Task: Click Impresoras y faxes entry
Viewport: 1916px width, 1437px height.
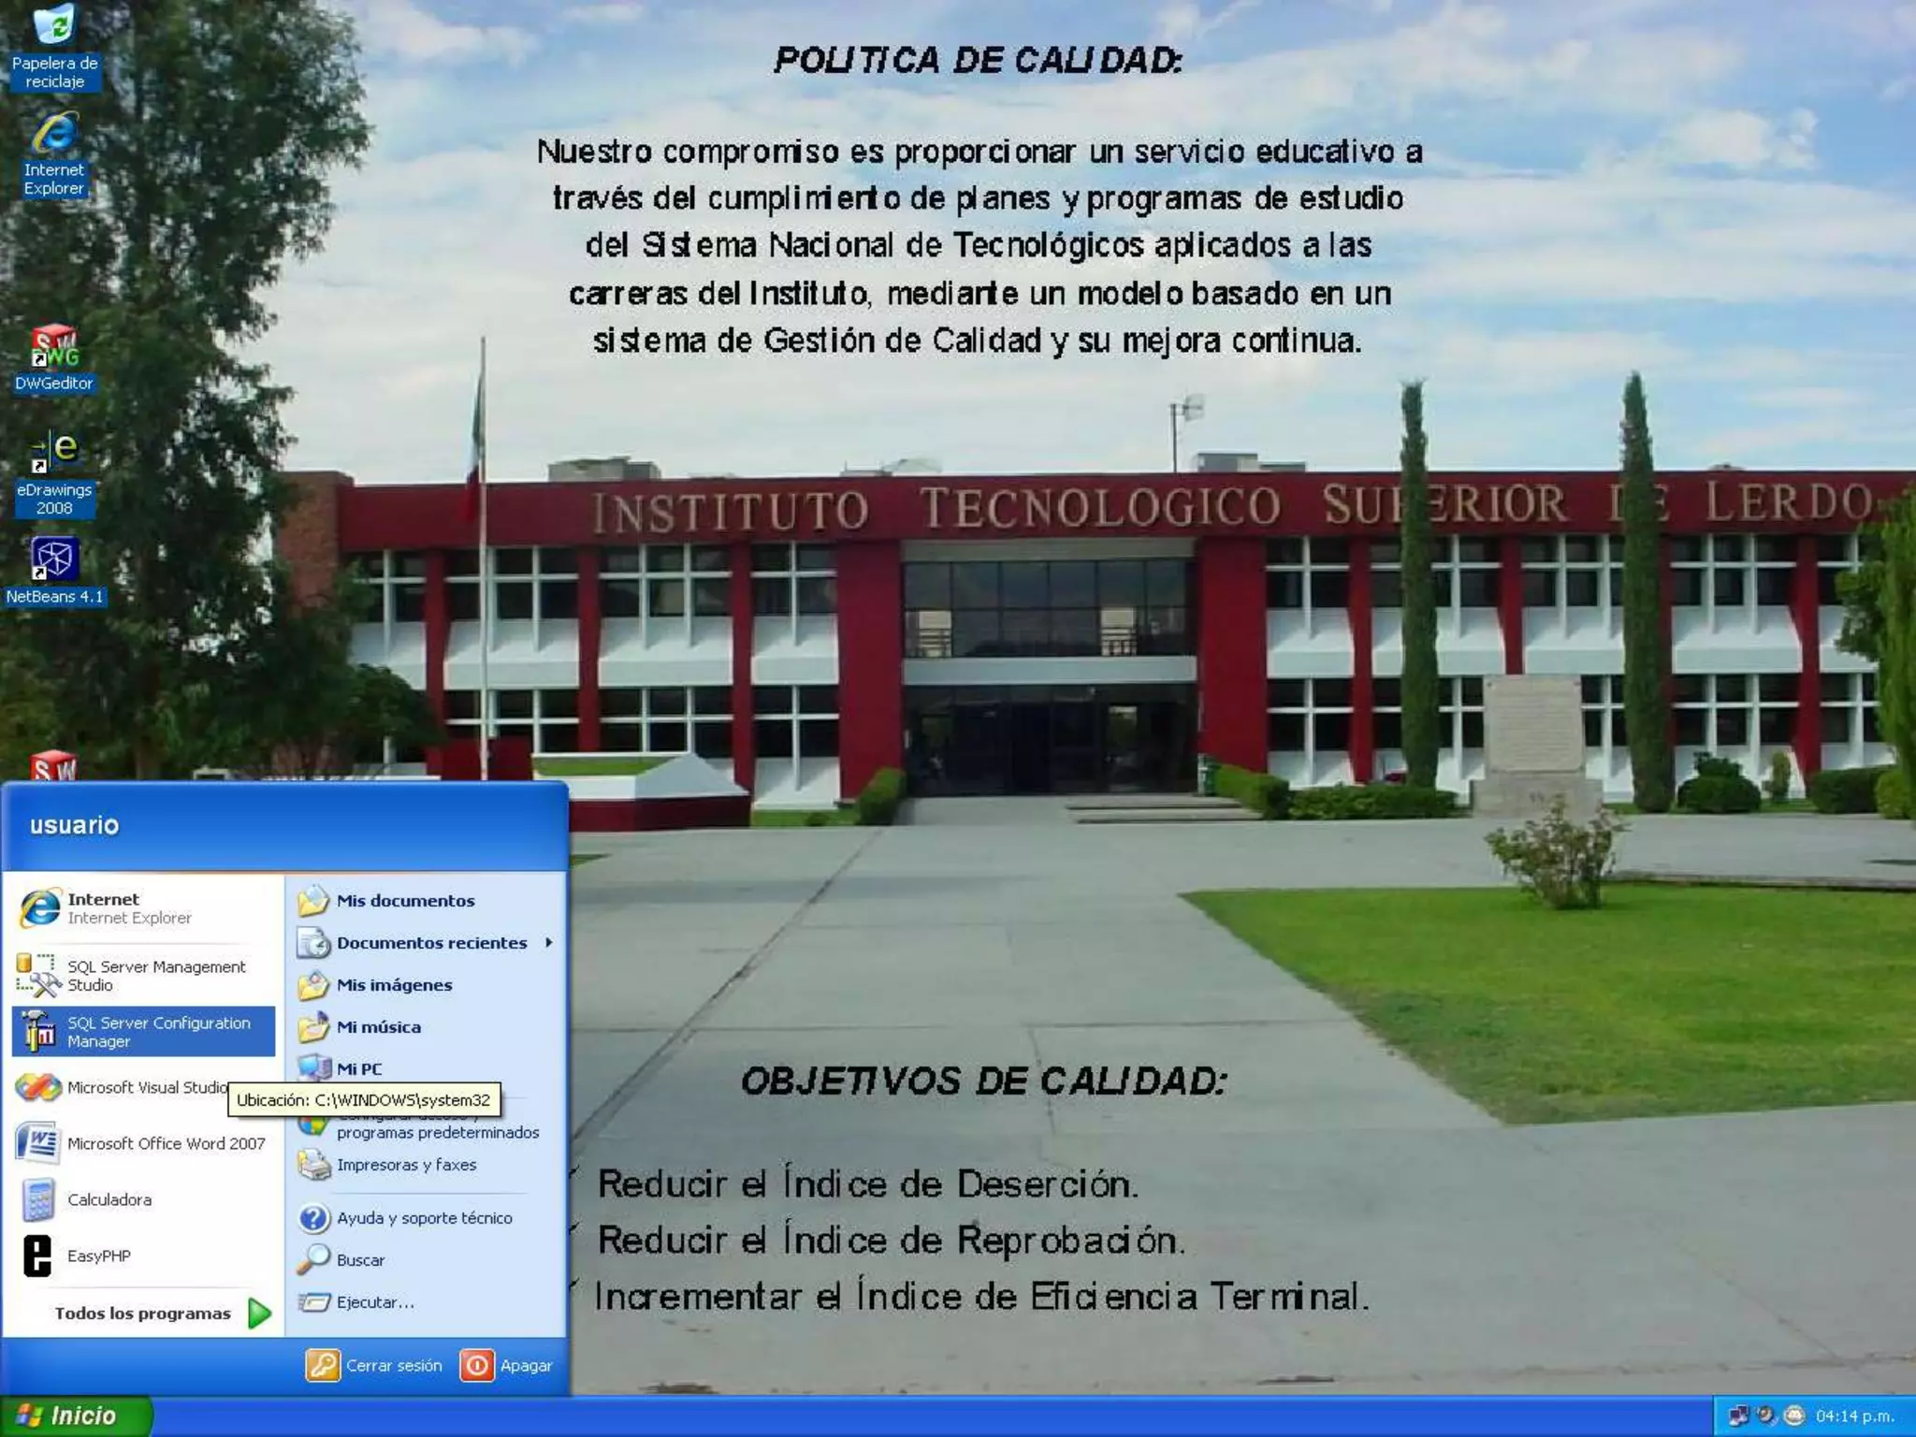Action: coord(406,1165)
